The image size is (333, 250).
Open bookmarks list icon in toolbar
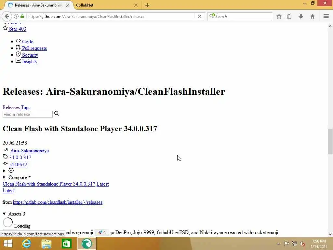click(x=289, y=16)
